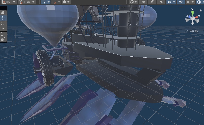Screen dimensions: 204x125
Task: Toggle the gizmo rotation lock icon
Action: [x=201, y=10]
